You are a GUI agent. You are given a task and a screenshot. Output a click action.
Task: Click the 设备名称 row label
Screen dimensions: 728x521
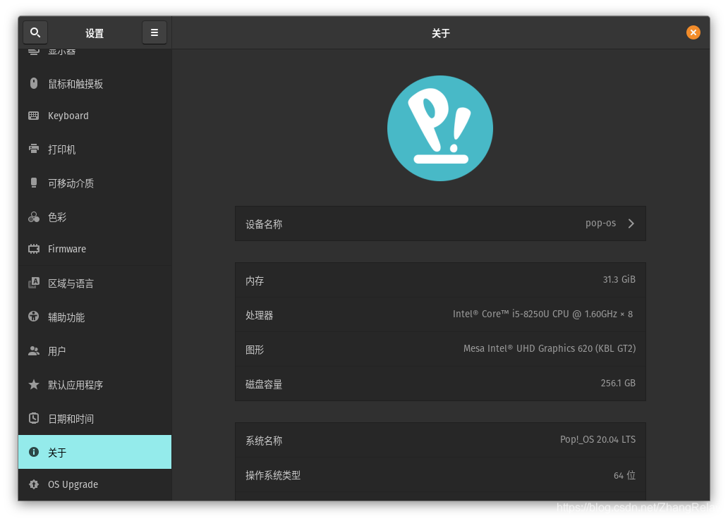coord(264,225)
